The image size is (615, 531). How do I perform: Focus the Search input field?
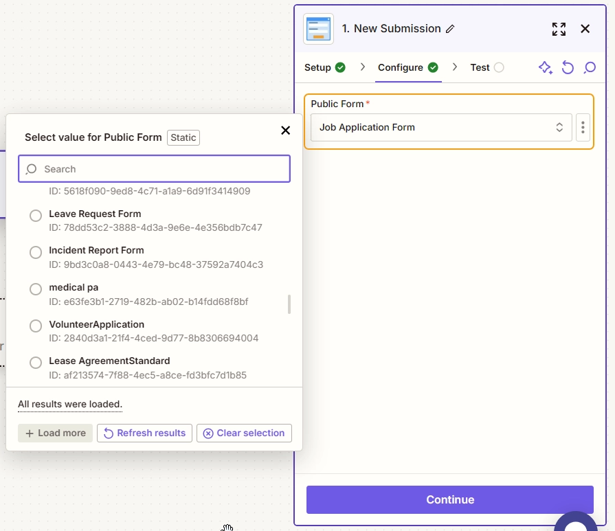pos(154,169)
